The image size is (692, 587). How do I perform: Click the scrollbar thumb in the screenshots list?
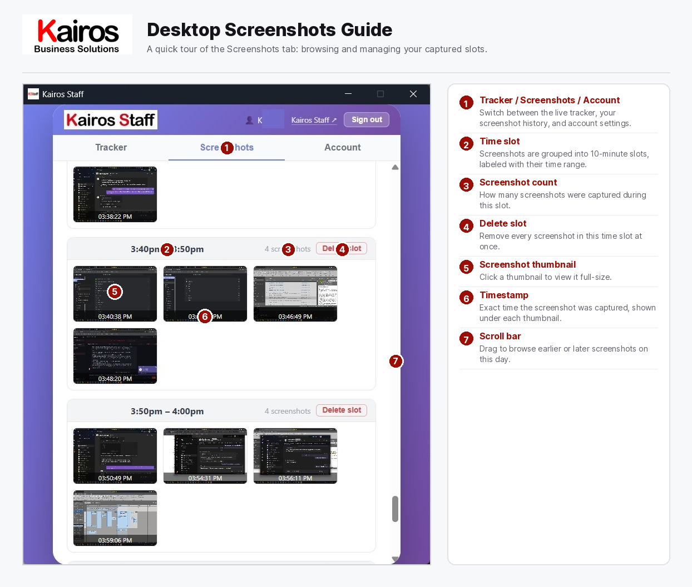point(395,509)
